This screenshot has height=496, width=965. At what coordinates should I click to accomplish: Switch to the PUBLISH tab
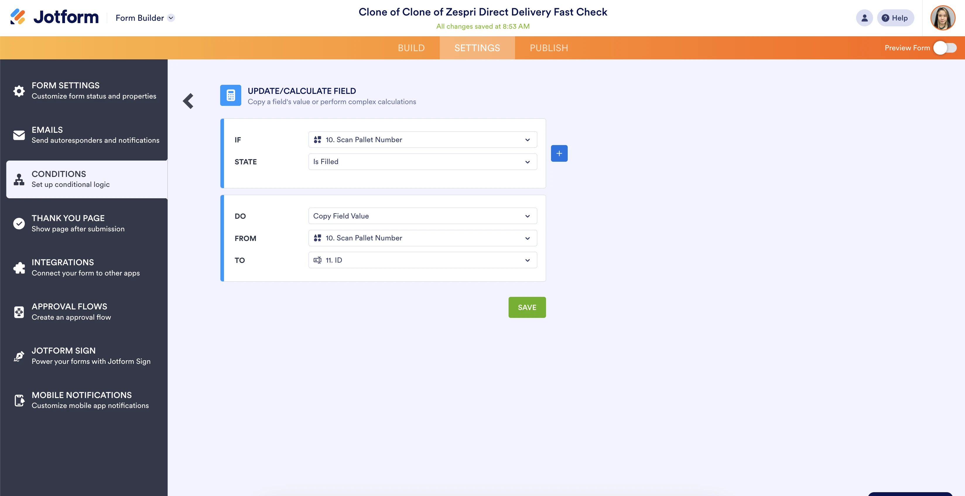pyautogui.click(x=548, y=48)
